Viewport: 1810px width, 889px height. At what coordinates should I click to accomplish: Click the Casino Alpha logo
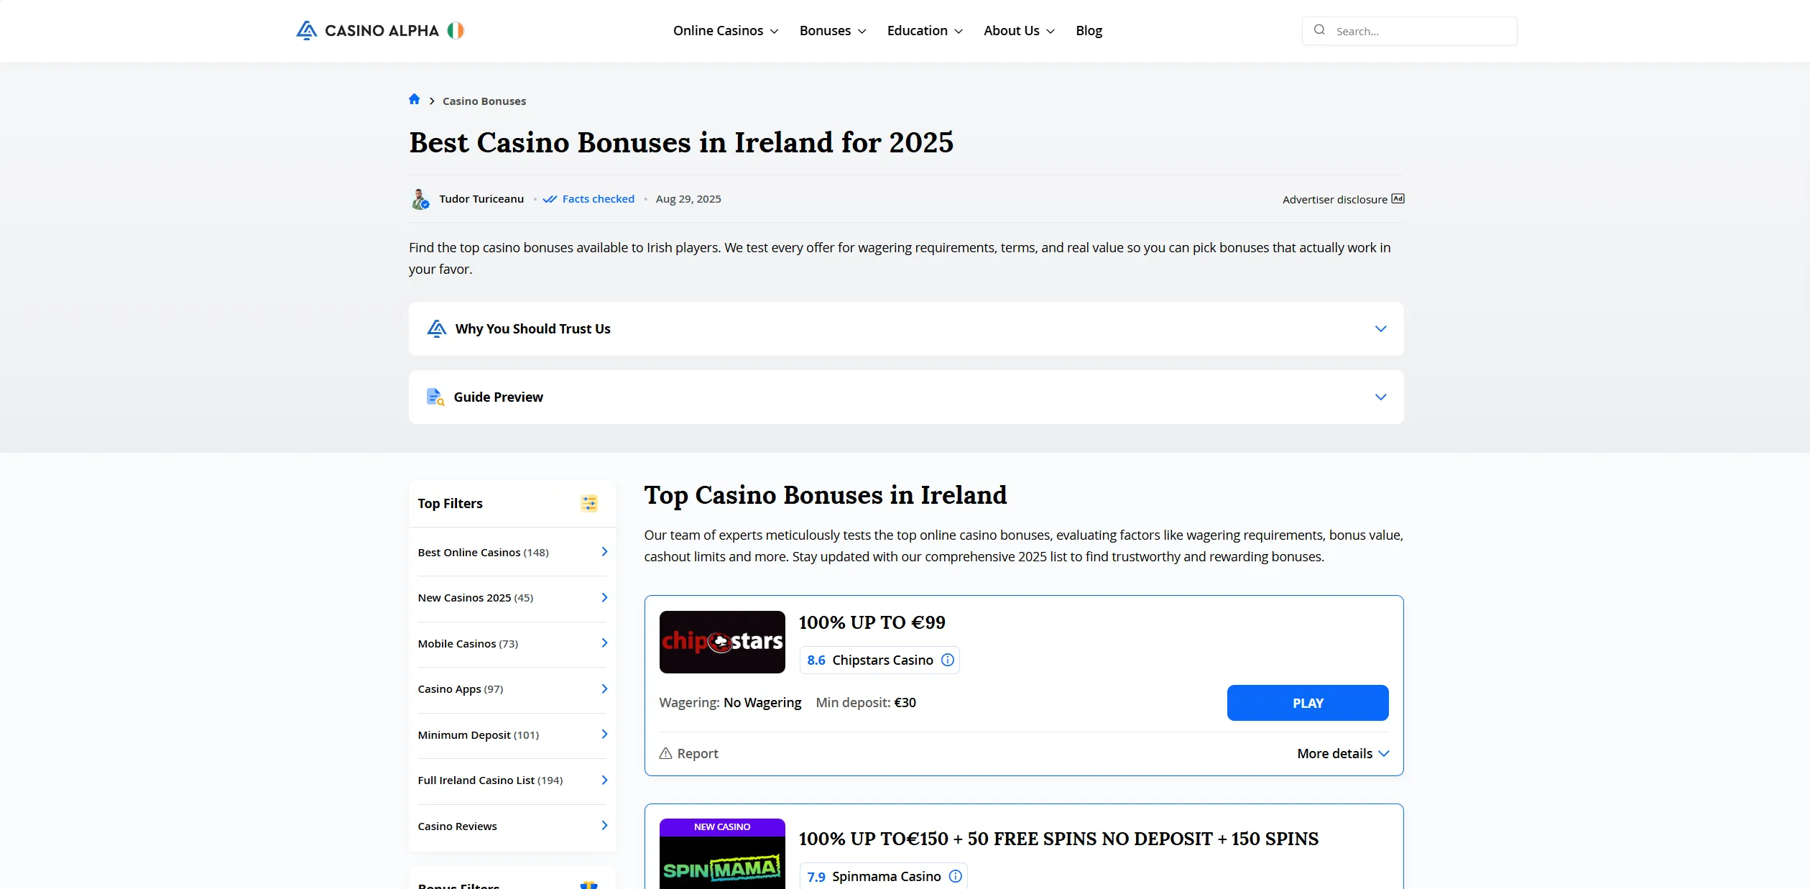(367, 30)
